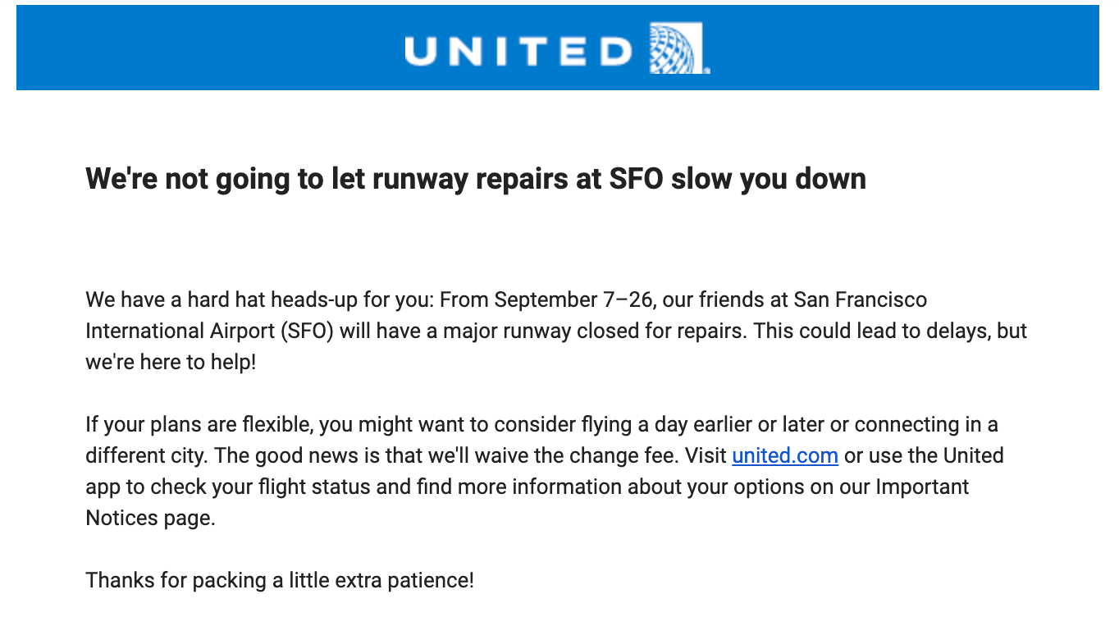
Task: Click the United globe logo icon
Action: pos(678,48)
